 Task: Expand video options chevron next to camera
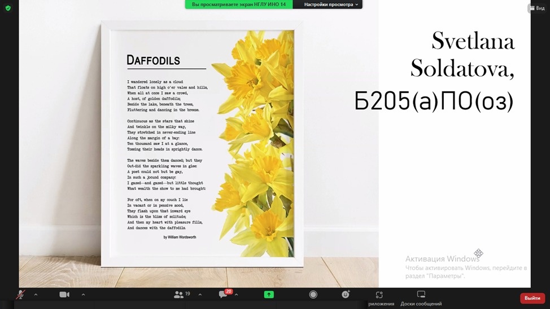(x=83, y=295)
